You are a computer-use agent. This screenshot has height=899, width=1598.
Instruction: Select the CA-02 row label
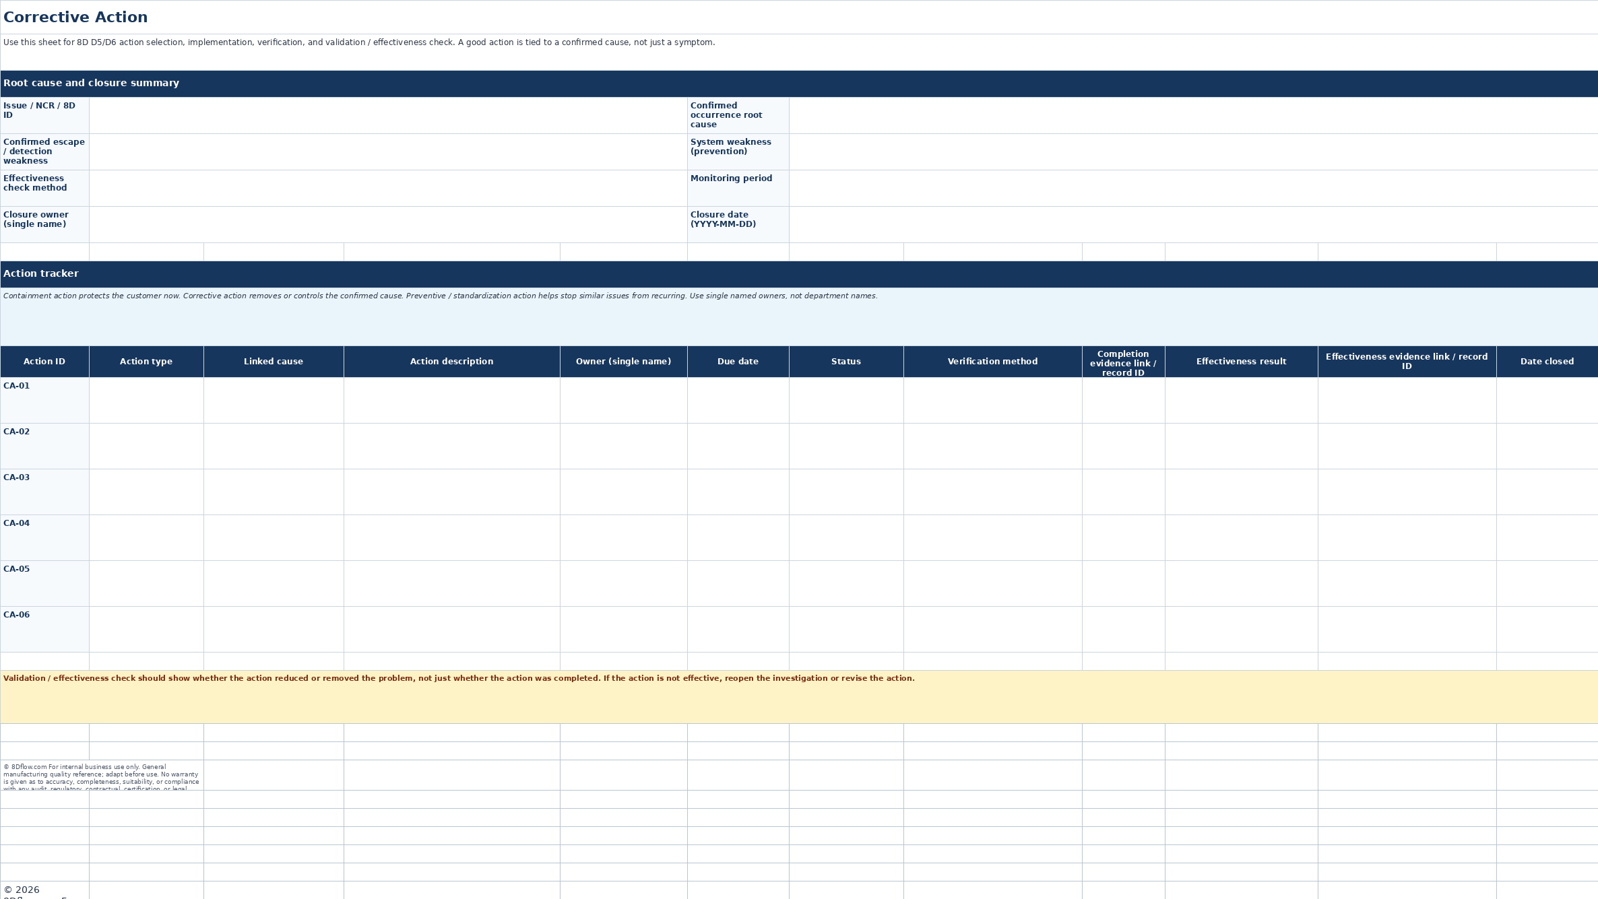click(44, 446)
